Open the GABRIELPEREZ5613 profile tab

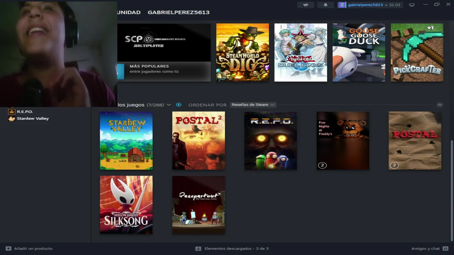point(178,12)
